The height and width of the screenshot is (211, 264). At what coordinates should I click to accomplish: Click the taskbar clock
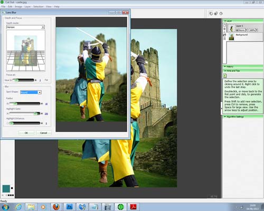pyautogui.click(x=252, y=207)
